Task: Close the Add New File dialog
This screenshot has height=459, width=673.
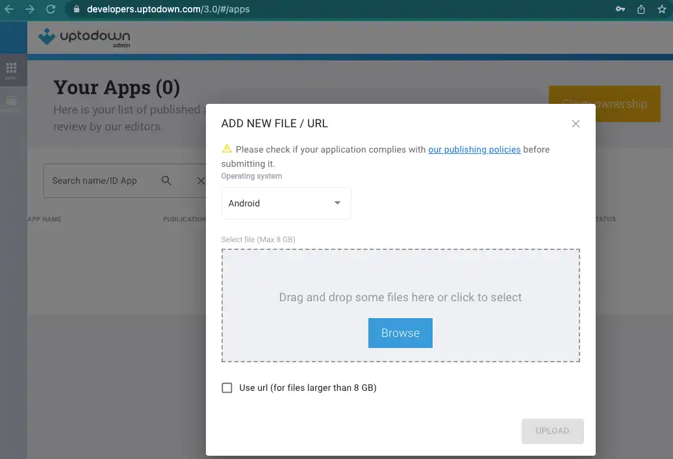Action: 576,123
